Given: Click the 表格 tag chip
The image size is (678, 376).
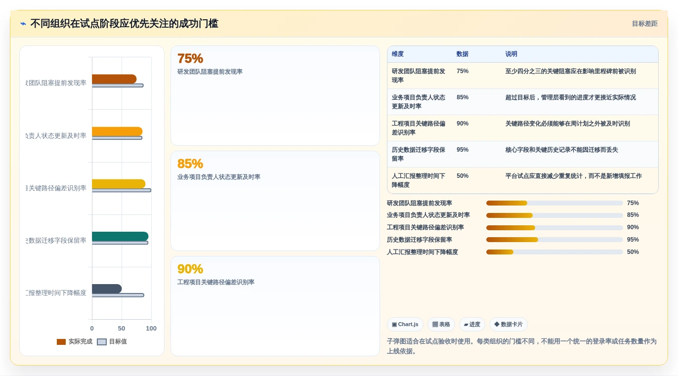Looking at the screenshot, I should [x=441, y=325].
